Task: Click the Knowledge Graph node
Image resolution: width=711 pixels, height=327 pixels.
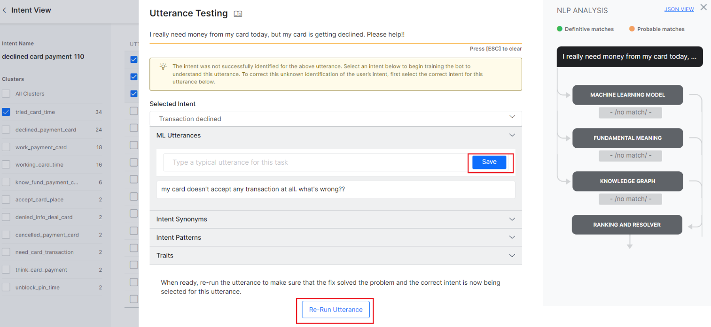Action: (627, 181)
